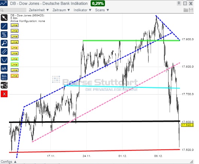This screenshot has width=199, height=164.
Task: Select the aA text annotation tool
Action: (x=4, y=68)
